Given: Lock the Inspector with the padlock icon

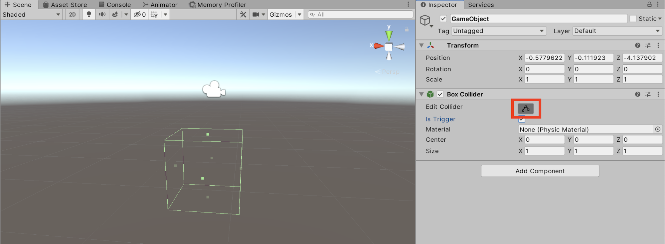Looking at the screenshot, I should [x=649, y=4].
